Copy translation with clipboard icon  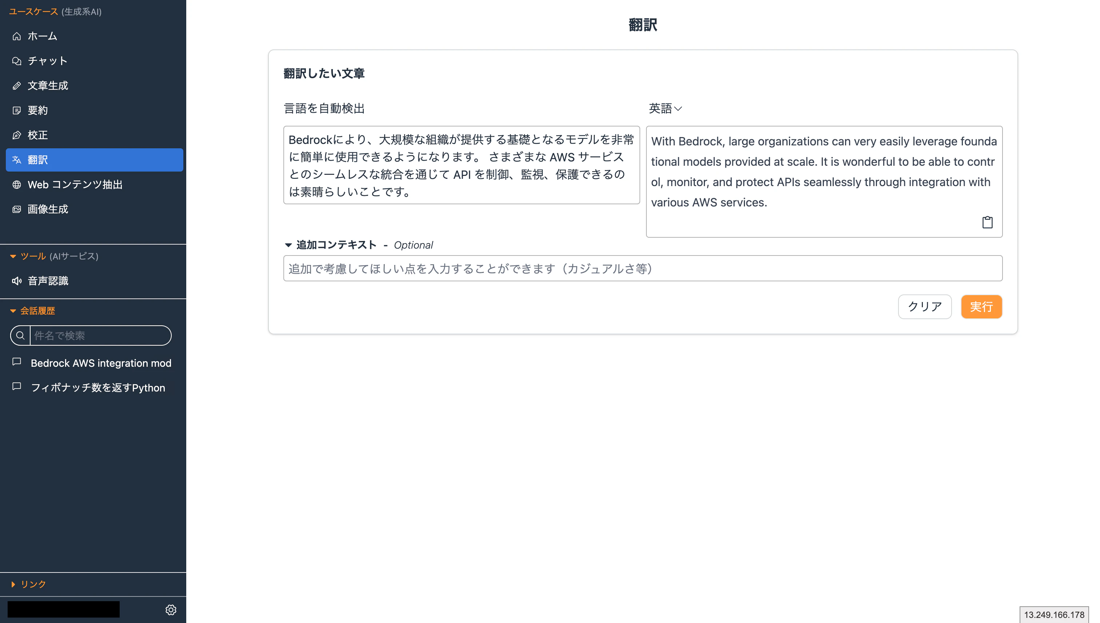click(987, 222)
